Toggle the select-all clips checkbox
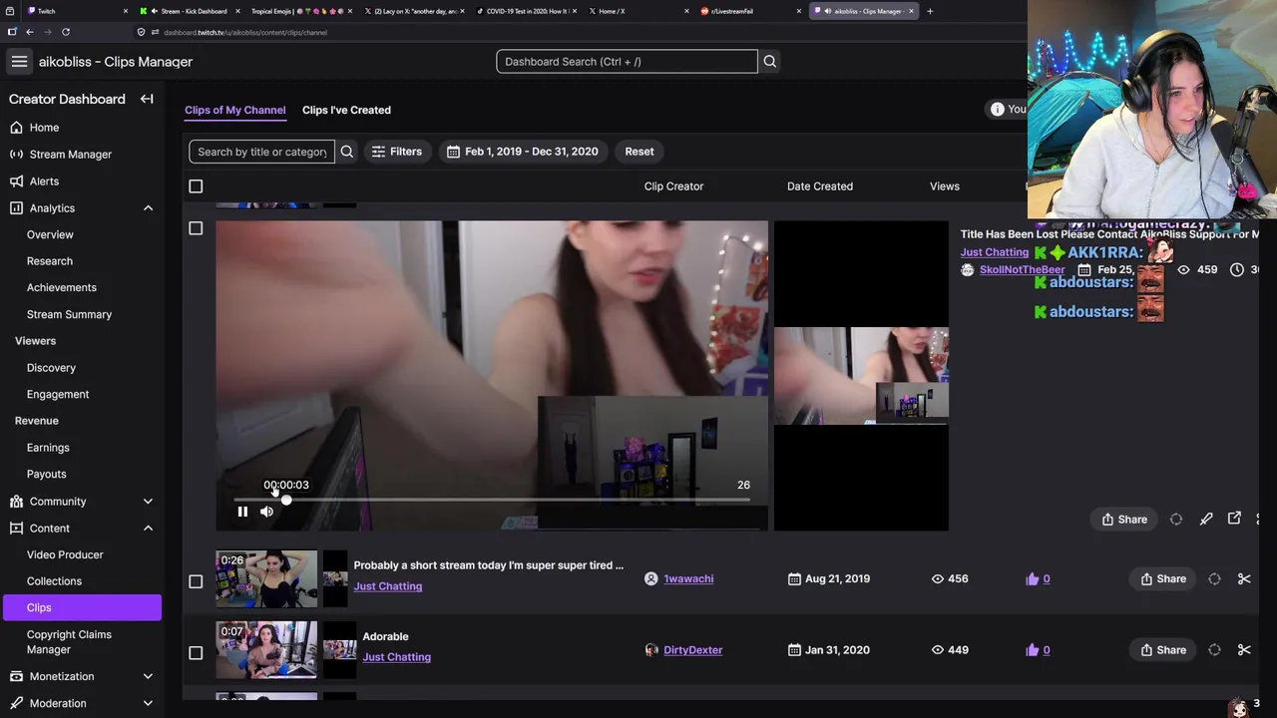The height and width of the screenshot is (718, 1277). click(196, 186)
